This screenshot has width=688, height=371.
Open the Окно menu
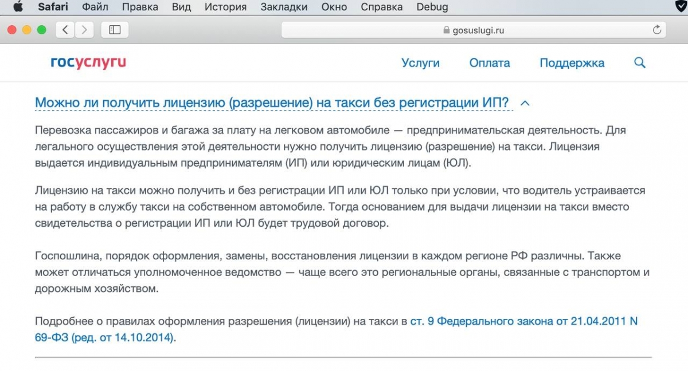coord(334,7)
